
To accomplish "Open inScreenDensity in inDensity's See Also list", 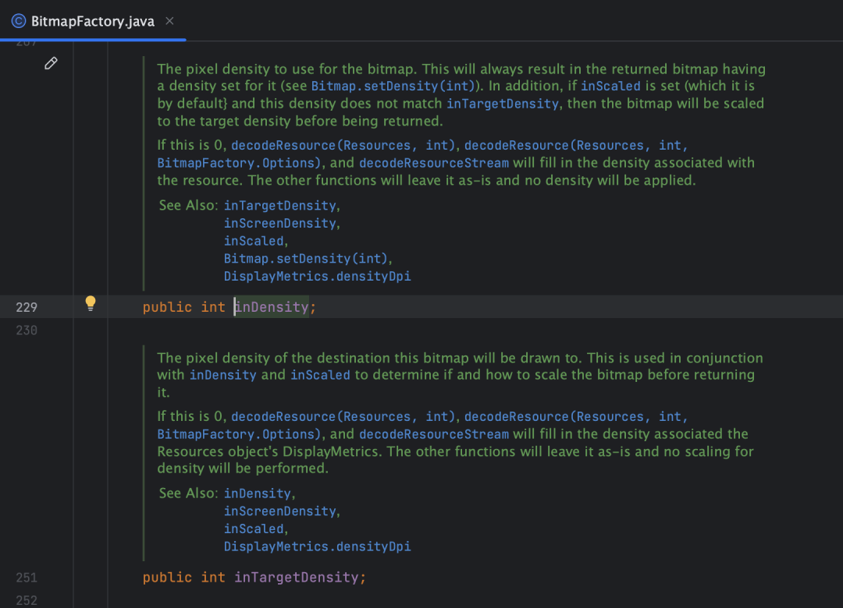I will (x=280, y=224).
